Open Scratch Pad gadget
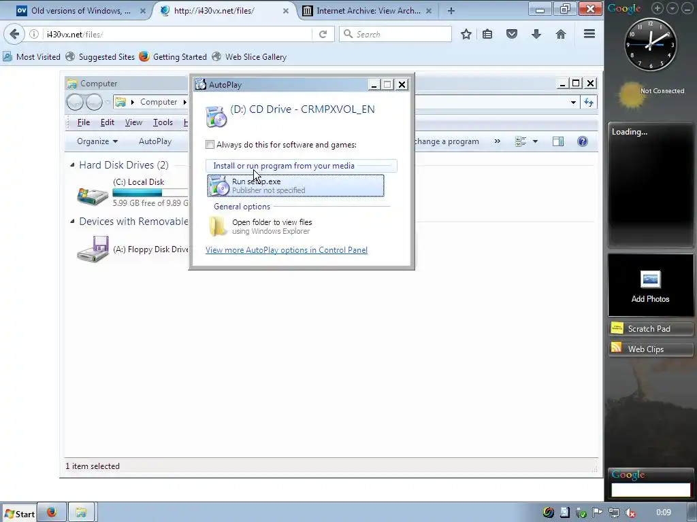Image resolution: width=697 pixels, height=522 pixels. [651, 329]
